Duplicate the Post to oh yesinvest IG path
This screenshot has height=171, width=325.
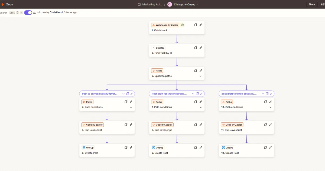click(x=128, y=94)
